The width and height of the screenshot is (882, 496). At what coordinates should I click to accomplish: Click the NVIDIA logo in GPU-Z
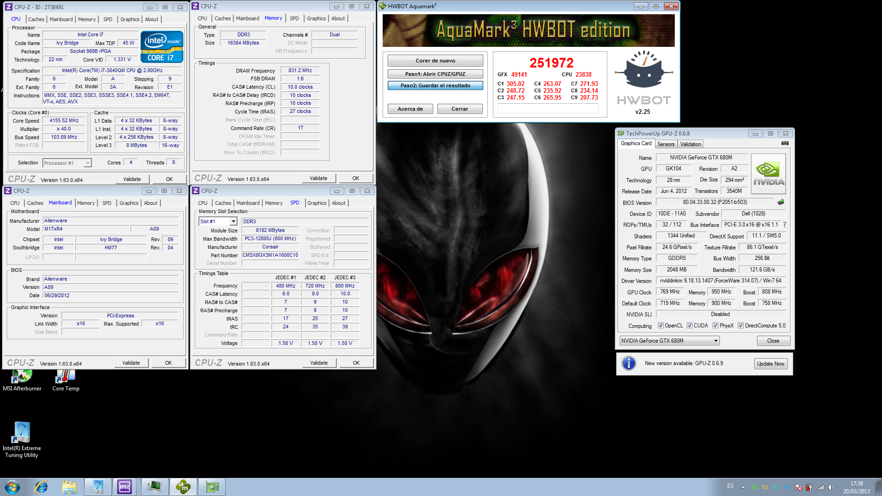point(769,174)
